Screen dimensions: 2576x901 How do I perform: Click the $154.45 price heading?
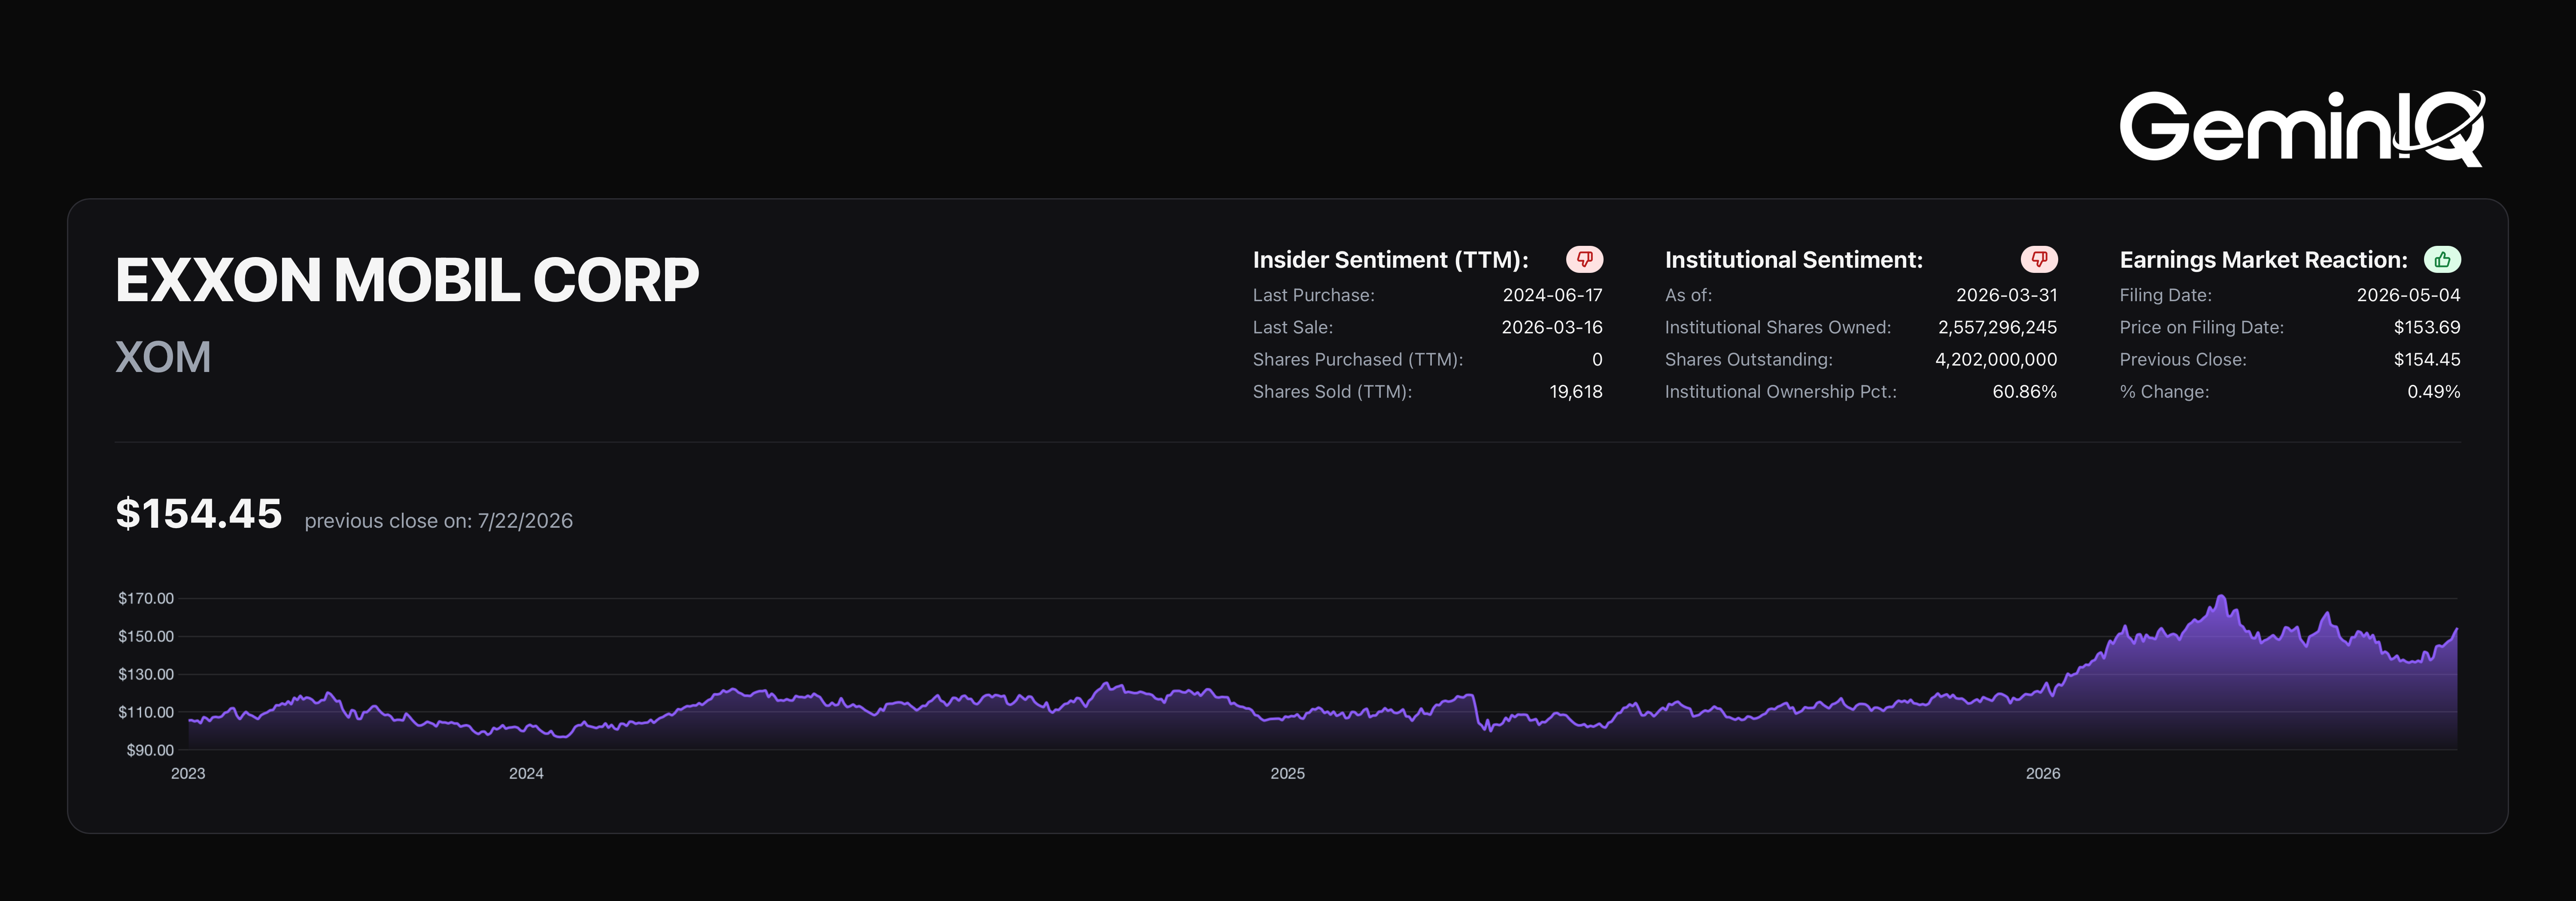click(x=199, y=514)
